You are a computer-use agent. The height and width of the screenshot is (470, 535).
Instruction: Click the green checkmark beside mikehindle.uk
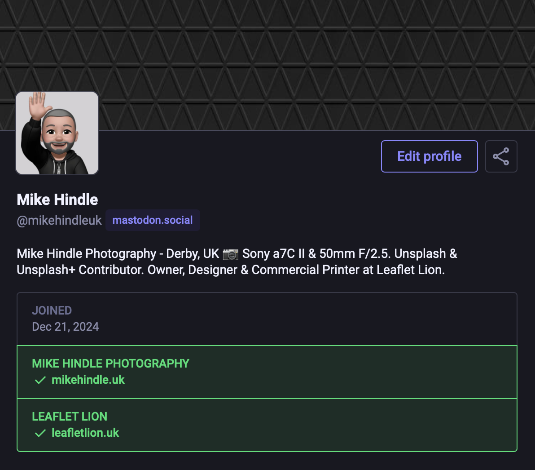coord(40,380)
